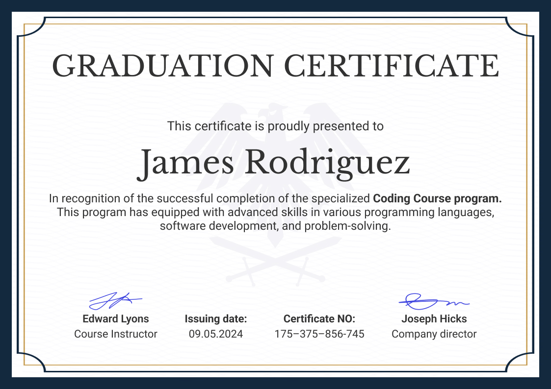Click the bold Coding Course program text
This screenshot has height=389, width=551.
[437, 198]
